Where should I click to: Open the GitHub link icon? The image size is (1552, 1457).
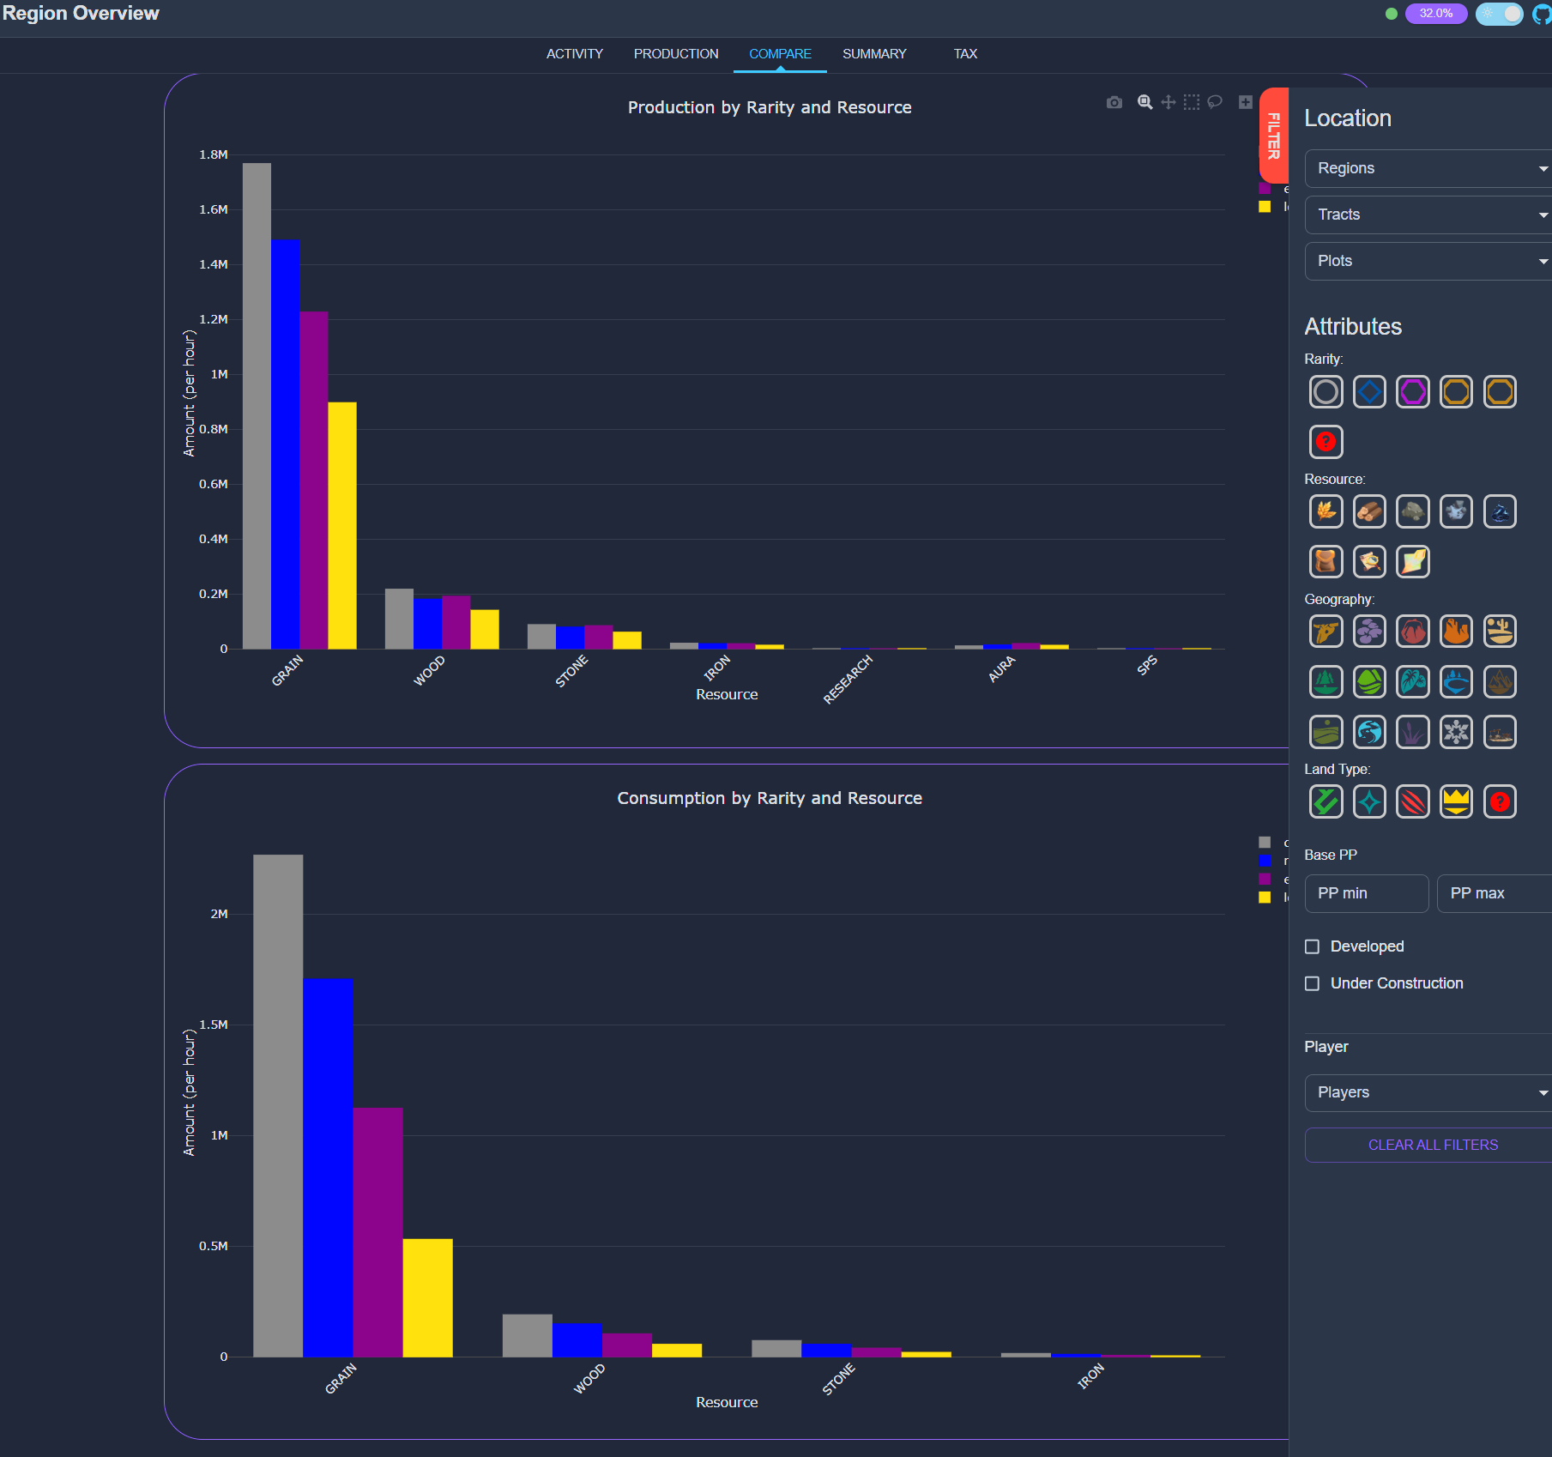pos(1542,14)
